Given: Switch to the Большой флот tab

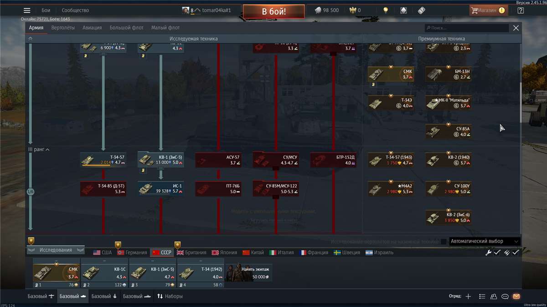Looking at the screenshot, I should (x=126, y=28).
